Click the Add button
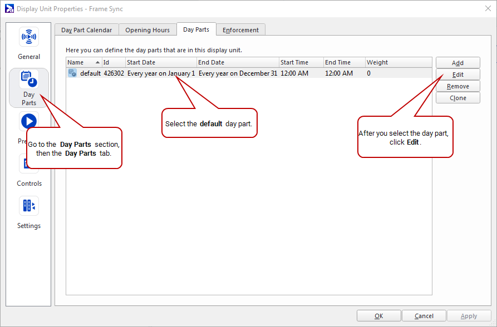 tap(457, 63)
